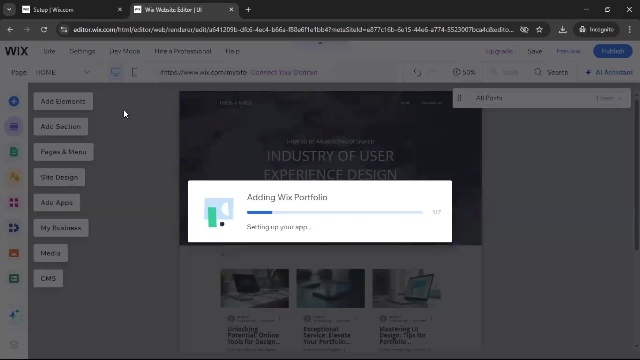Viewport: 640px width, 360px height.
Task: Open the Add Apps grid icon
Action: coord(14,202)
